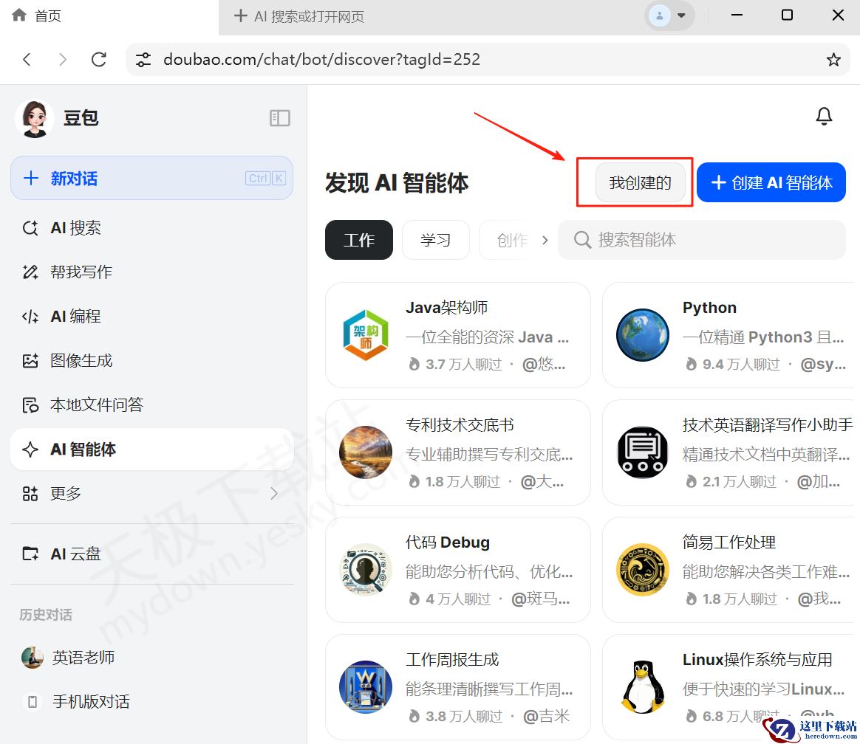860x744 pixels.
Task: Open the 简易工作处理 agent title
Action: [729, 542]
